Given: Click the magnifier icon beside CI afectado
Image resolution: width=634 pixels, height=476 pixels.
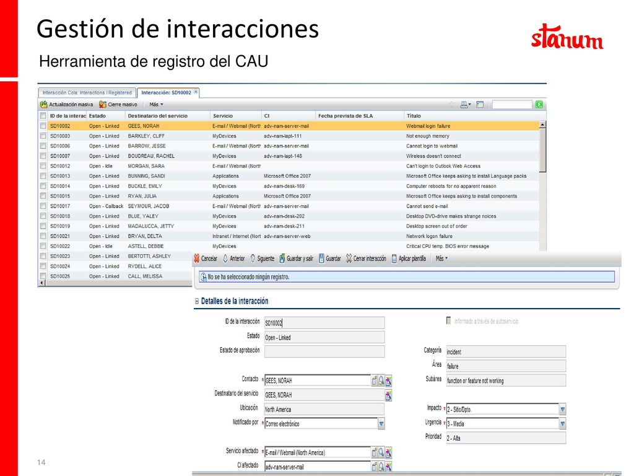Looking at the screenshot, I should tap(381, 467).
